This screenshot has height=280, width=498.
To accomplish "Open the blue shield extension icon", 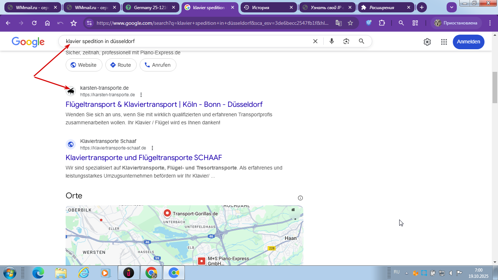I will (x=369, y=23).
